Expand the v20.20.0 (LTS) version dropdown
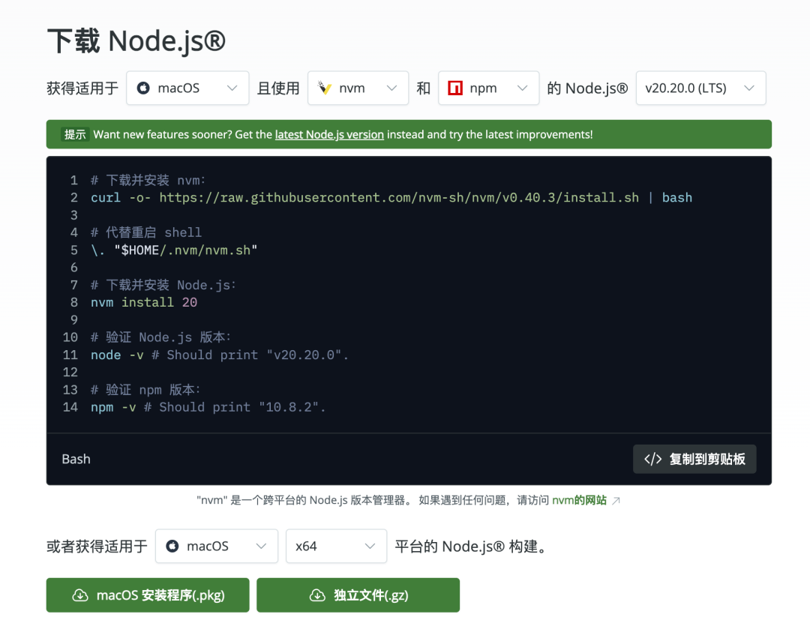This screenshot has width=810, height=635. tap(700, 88)
